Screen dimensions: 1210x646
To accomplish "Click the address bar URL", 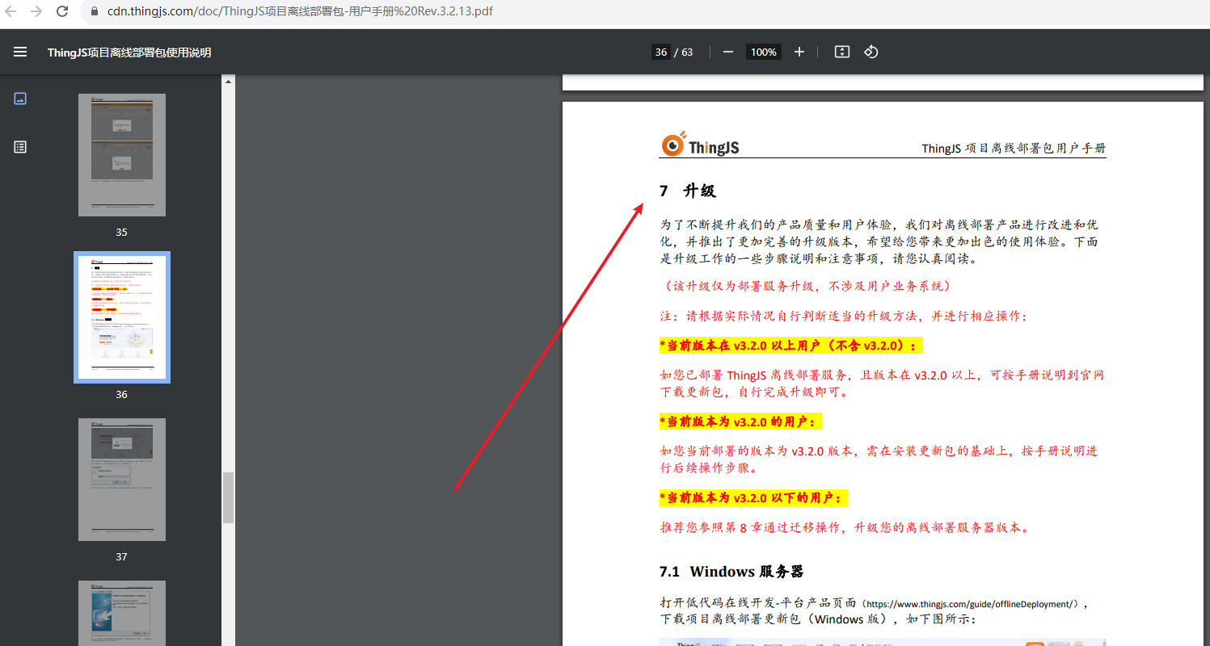I will tap(300, 11).
